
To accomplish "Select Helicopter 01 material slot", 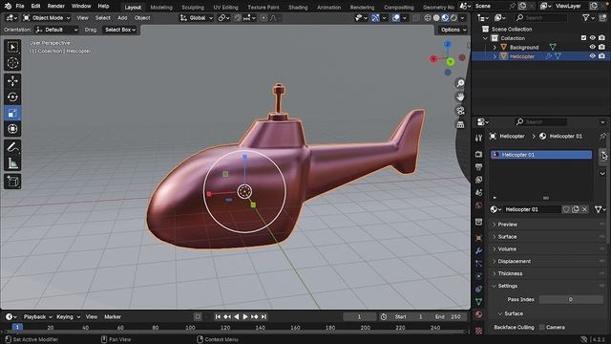I will point(541,155).
